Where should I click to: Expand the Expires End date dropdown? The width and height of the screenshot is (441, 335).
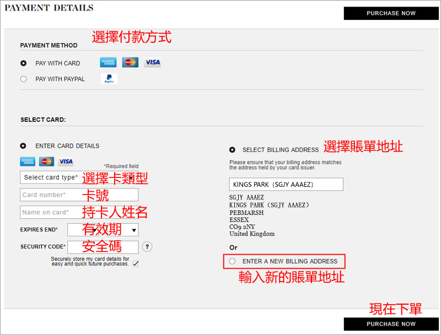pos(103,229)
